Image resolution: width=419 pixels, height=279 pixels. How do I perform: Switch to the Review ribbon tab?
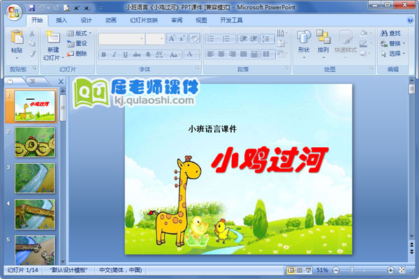pos(177,20)
